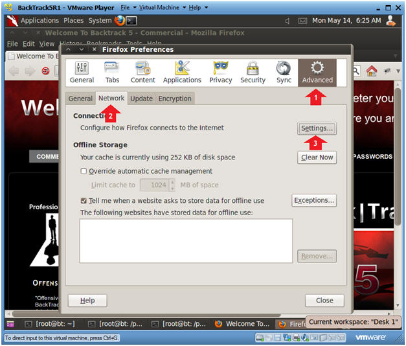Viewport: 406px width, 346px height.
Task: Open the GNOME Applications menu
Action: (39, 21)
